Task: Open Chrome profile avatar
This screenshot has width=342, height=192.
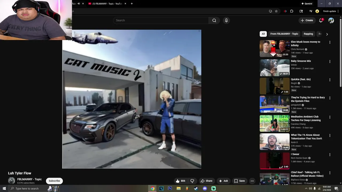Action: (x=317, y=11)
